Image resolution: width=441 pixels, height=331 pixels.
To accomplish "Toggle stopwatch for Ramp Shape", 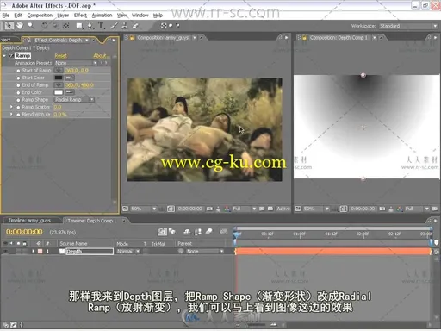I will [18, 100].
